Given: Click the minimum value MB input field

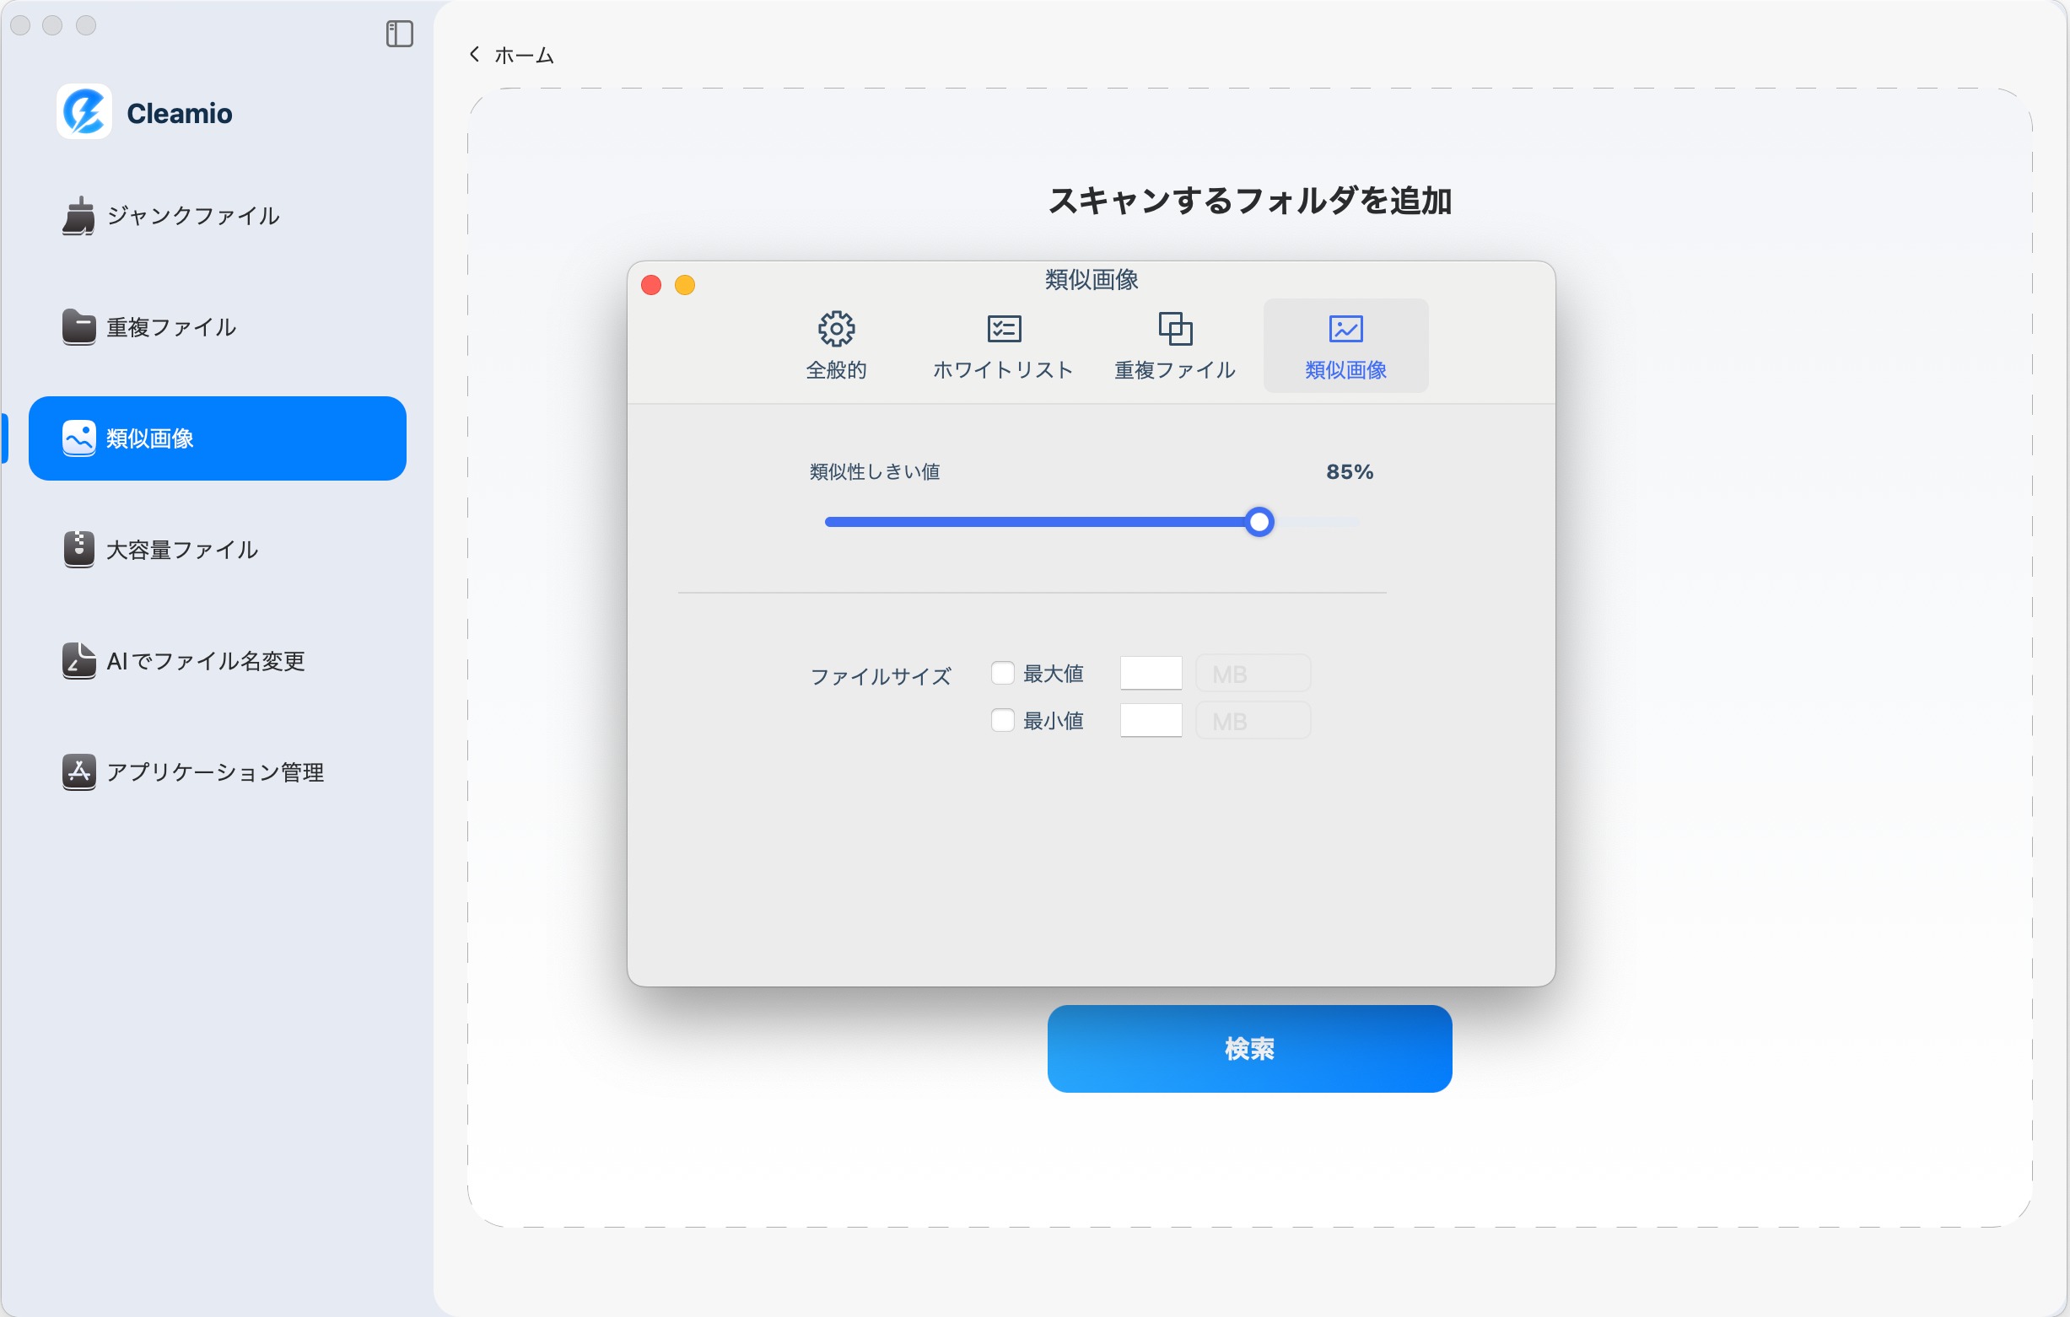Looking at the screenshot, I should [x=1151, y=721].
